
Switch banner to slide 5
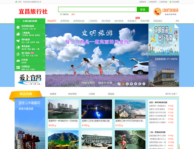[136, 84]
